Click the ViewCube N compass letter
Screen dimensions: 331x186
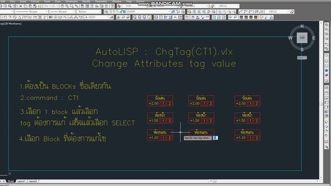[302, 26]
